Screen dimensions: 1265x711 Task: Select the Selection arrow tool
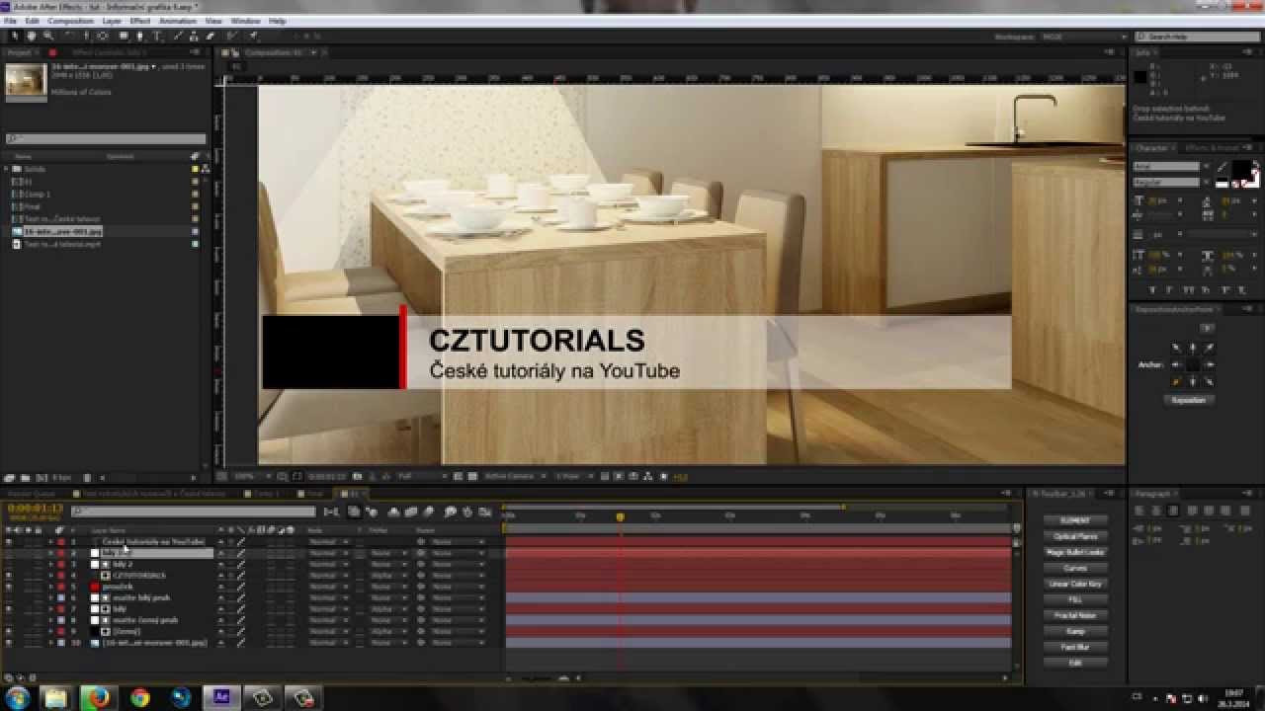tap(15, 36)
